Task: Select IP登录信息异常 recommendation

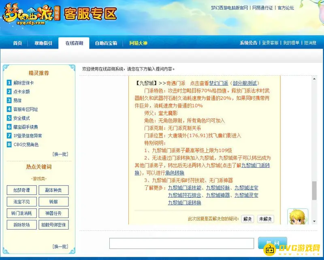Action: (x=28, y=136)
